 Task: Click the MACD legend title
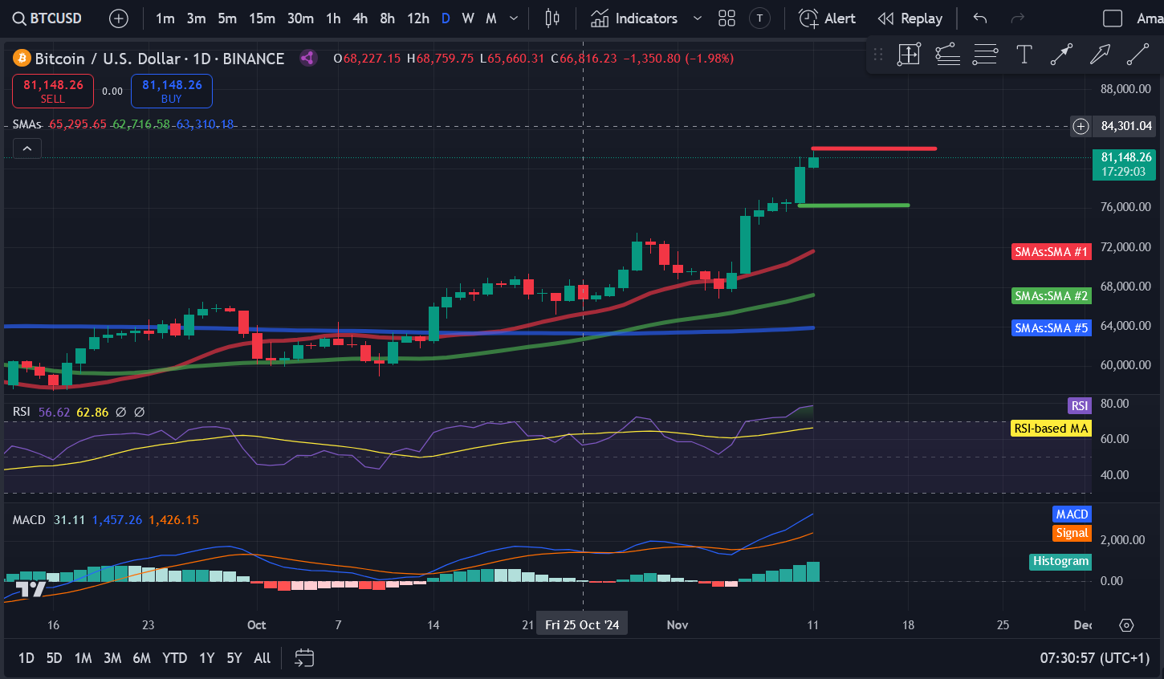pyautogui.click(x=29, y=520)
